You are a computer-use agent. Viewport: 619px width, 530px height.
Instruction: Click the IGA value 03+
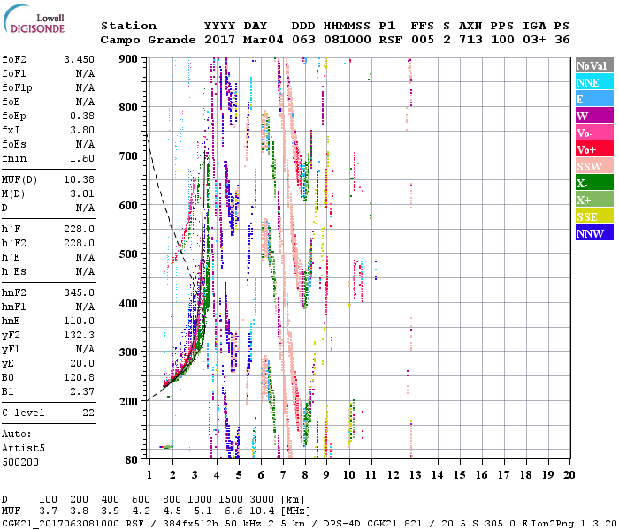click(534, 40)
